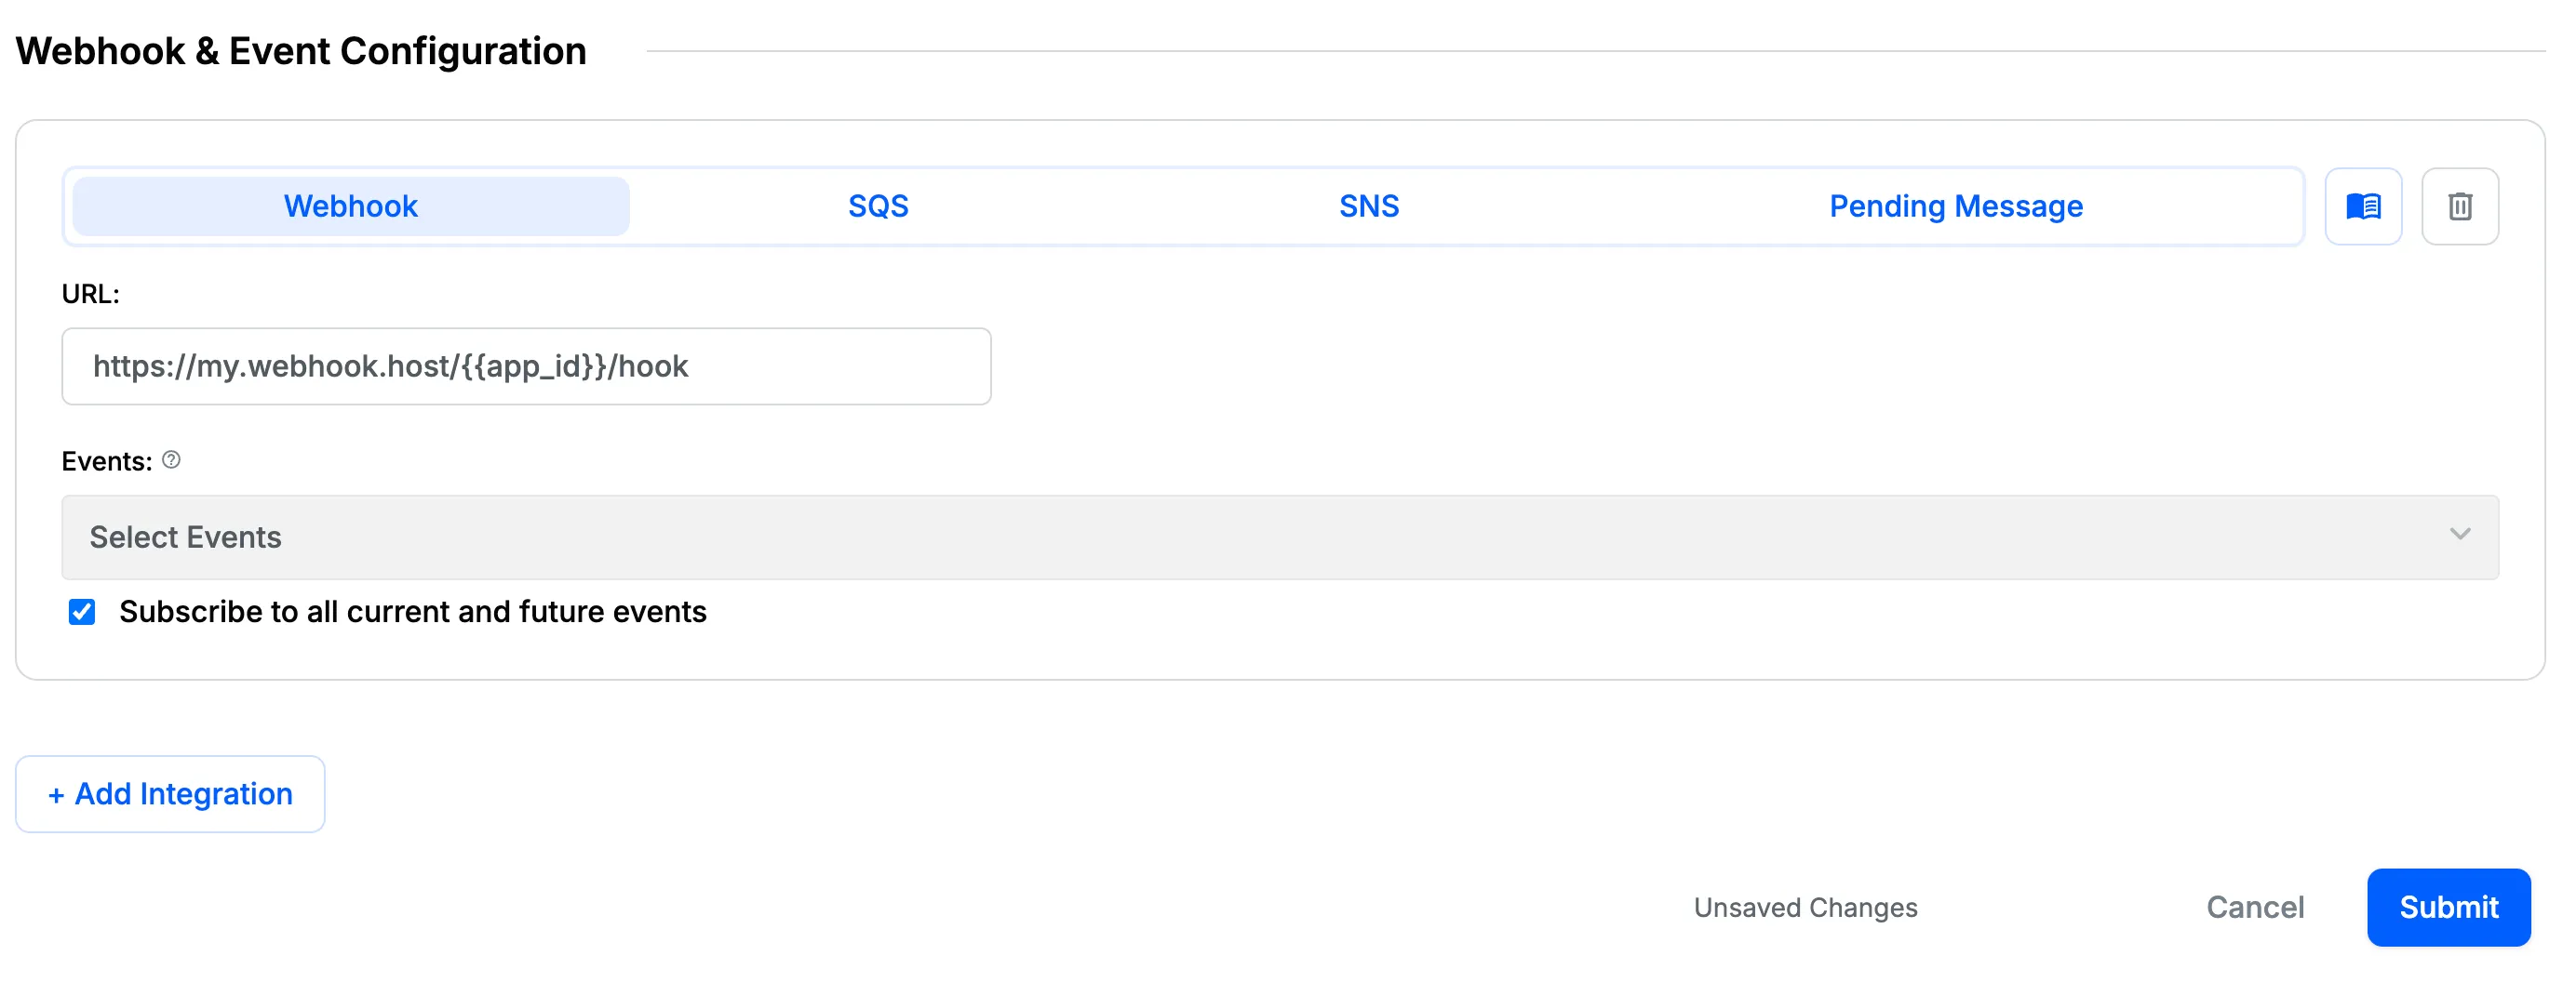Click the Webhook & Event Configuration heading
The height and width of the screenshot is (982, 2563).
pos(301,52)
